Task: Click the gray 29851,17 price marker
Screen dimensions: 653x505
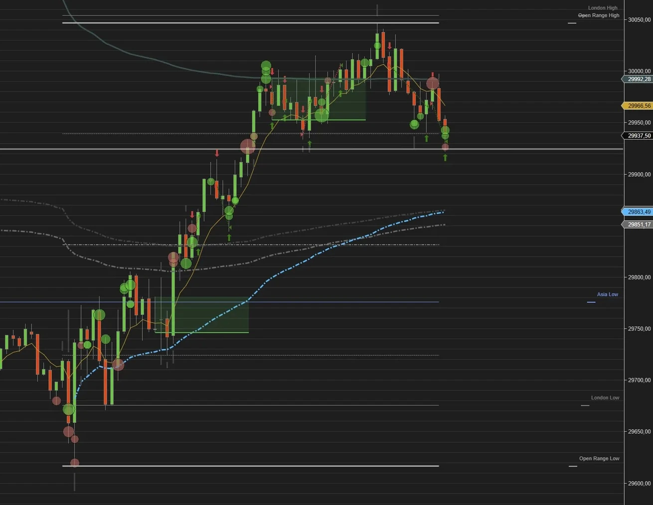Action: click(637, 225)
